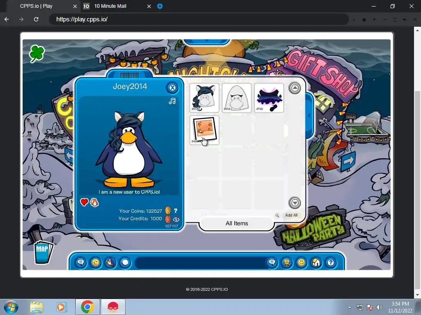Select the orange Halloween background photo item
The image size is (421, 315).
[x=204, y=130]
